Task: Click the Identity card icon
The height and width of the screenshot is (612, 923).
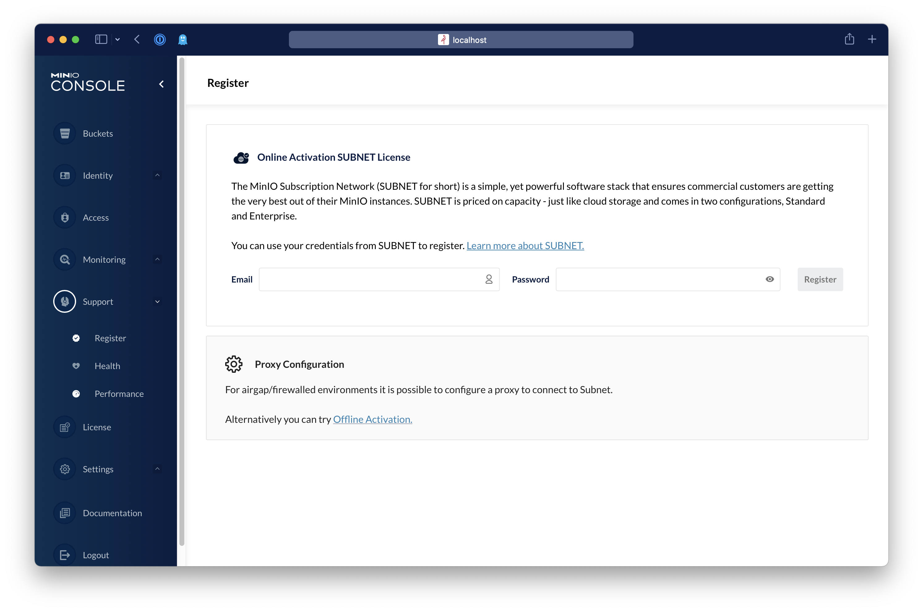Action: [65, 176]
